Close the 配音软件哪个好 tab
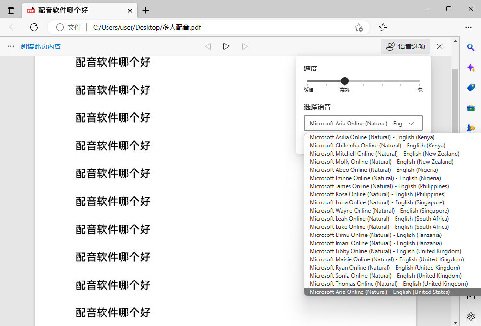This screenshot has width=481, height=326. (x=130, y=11)
